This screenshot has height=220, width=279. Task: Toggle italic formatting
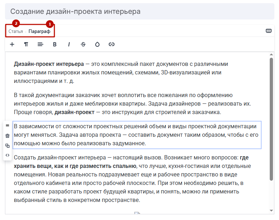point(69,44)
